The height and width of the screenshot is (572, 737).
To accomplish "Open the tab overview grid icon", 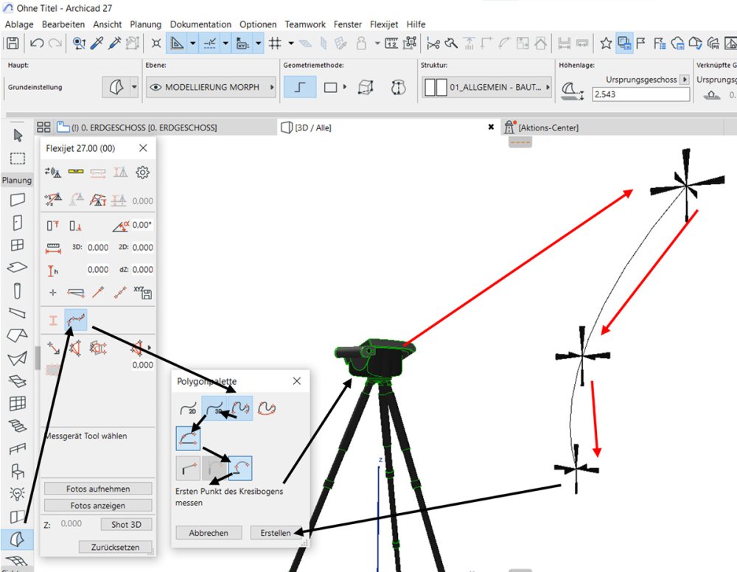I will coord(43,128).
